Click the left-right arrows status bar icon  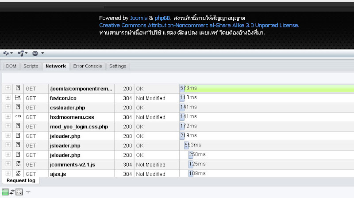pyautogui.click(x=12, y=192)
